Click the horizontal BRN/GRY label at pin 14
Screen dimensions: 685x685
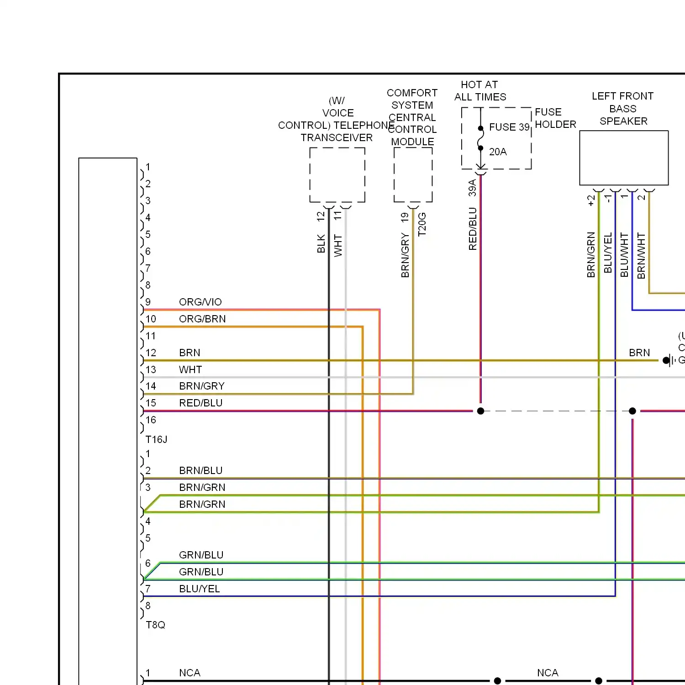(202, 386)
